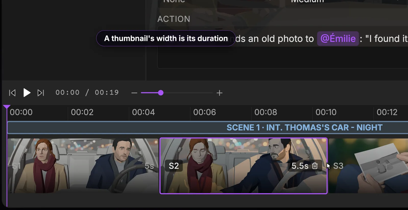Click the 5.5s duration label on S2

pyautogui.click(x=300, y=166)
